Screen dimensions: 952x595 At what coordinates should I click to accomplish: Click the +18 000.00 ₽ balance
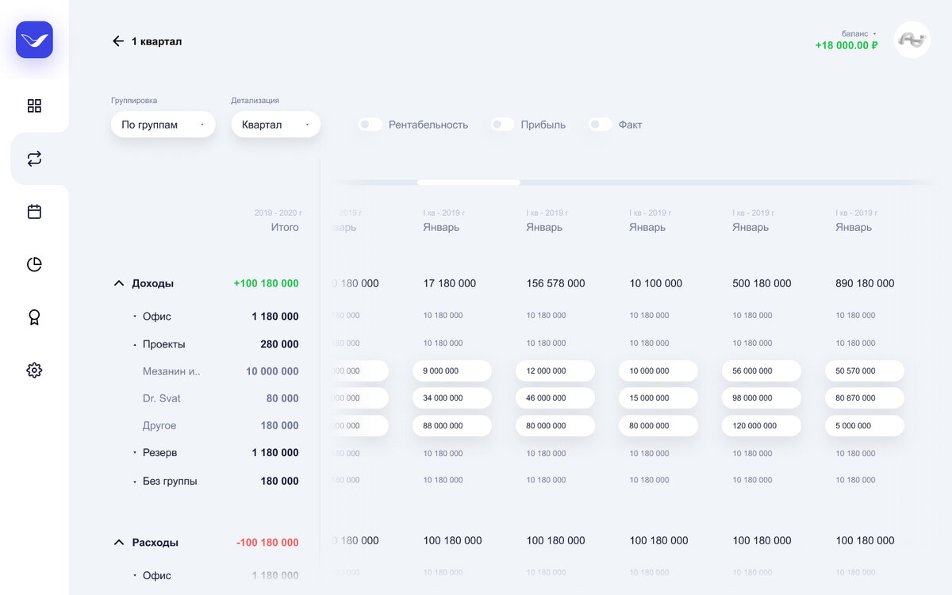tap(846, 45)
